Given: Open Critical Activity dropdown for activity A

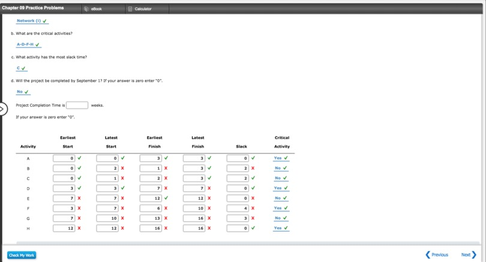Looking at the screenshot, I should [281, 158].
